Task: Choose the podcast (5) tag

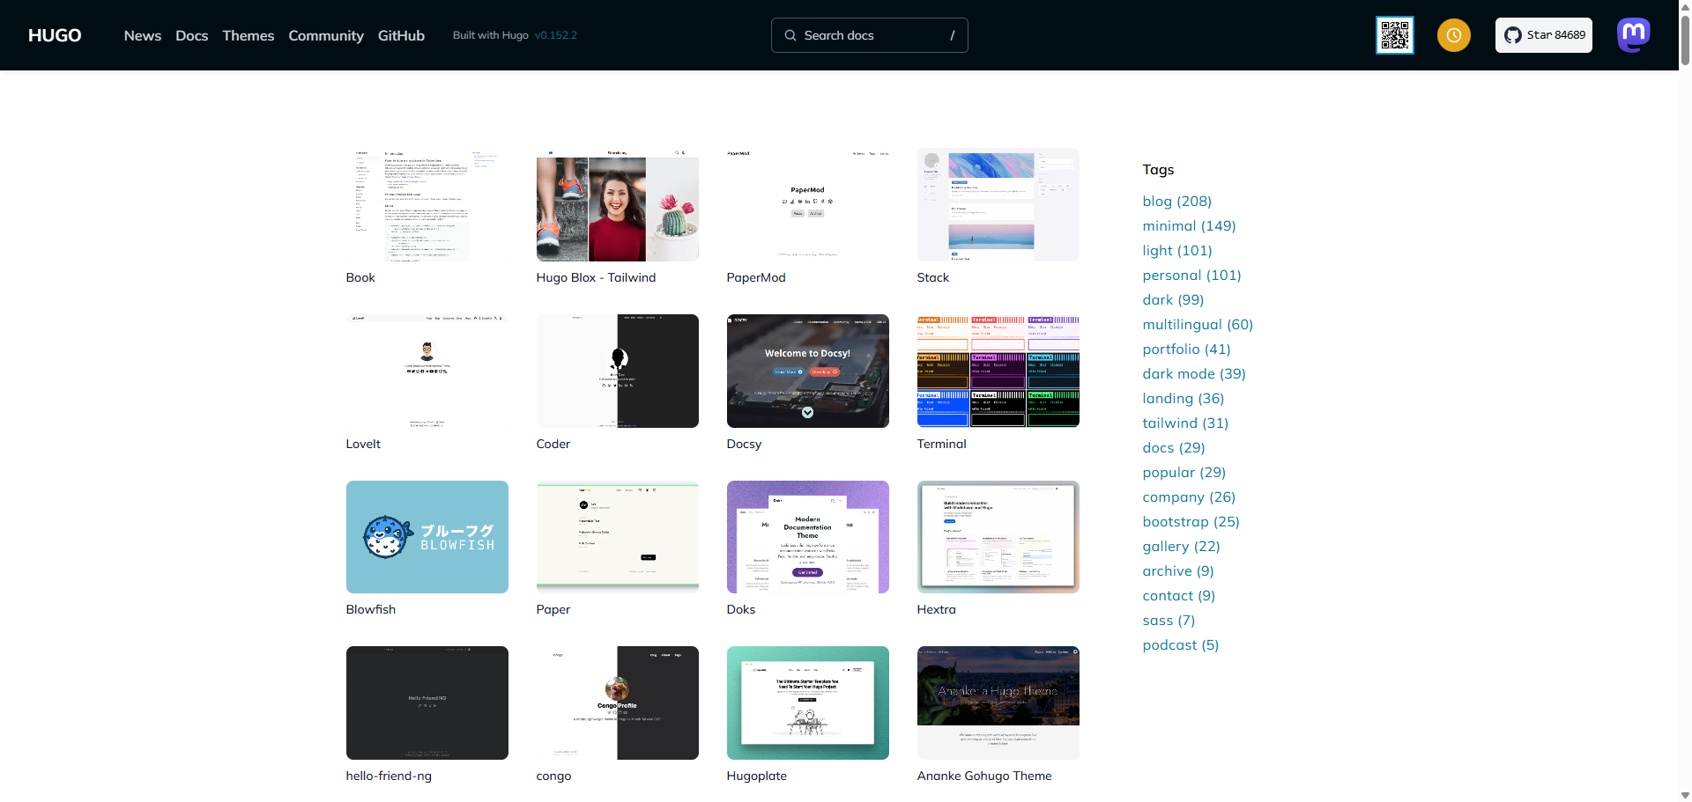Action: point(1180,644)
